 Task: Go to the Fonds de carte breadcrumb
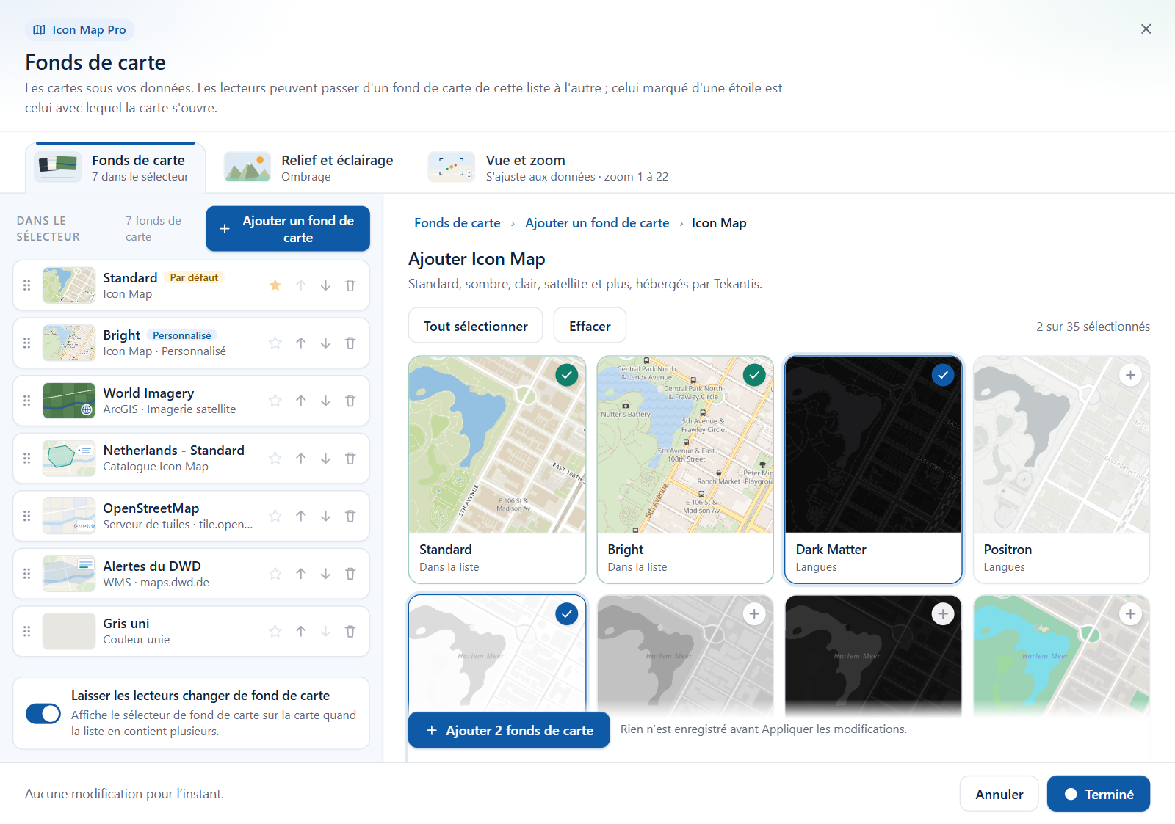click(x=458, y=223)
